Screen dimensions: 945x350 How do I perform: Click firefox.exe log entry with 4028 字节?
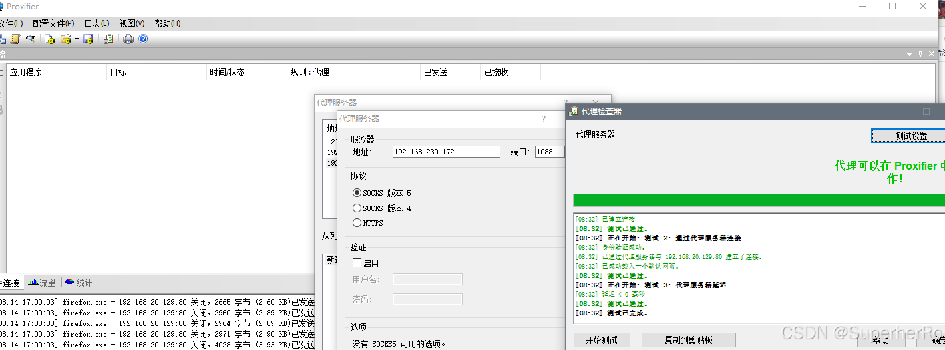click(x=157, y=345)
